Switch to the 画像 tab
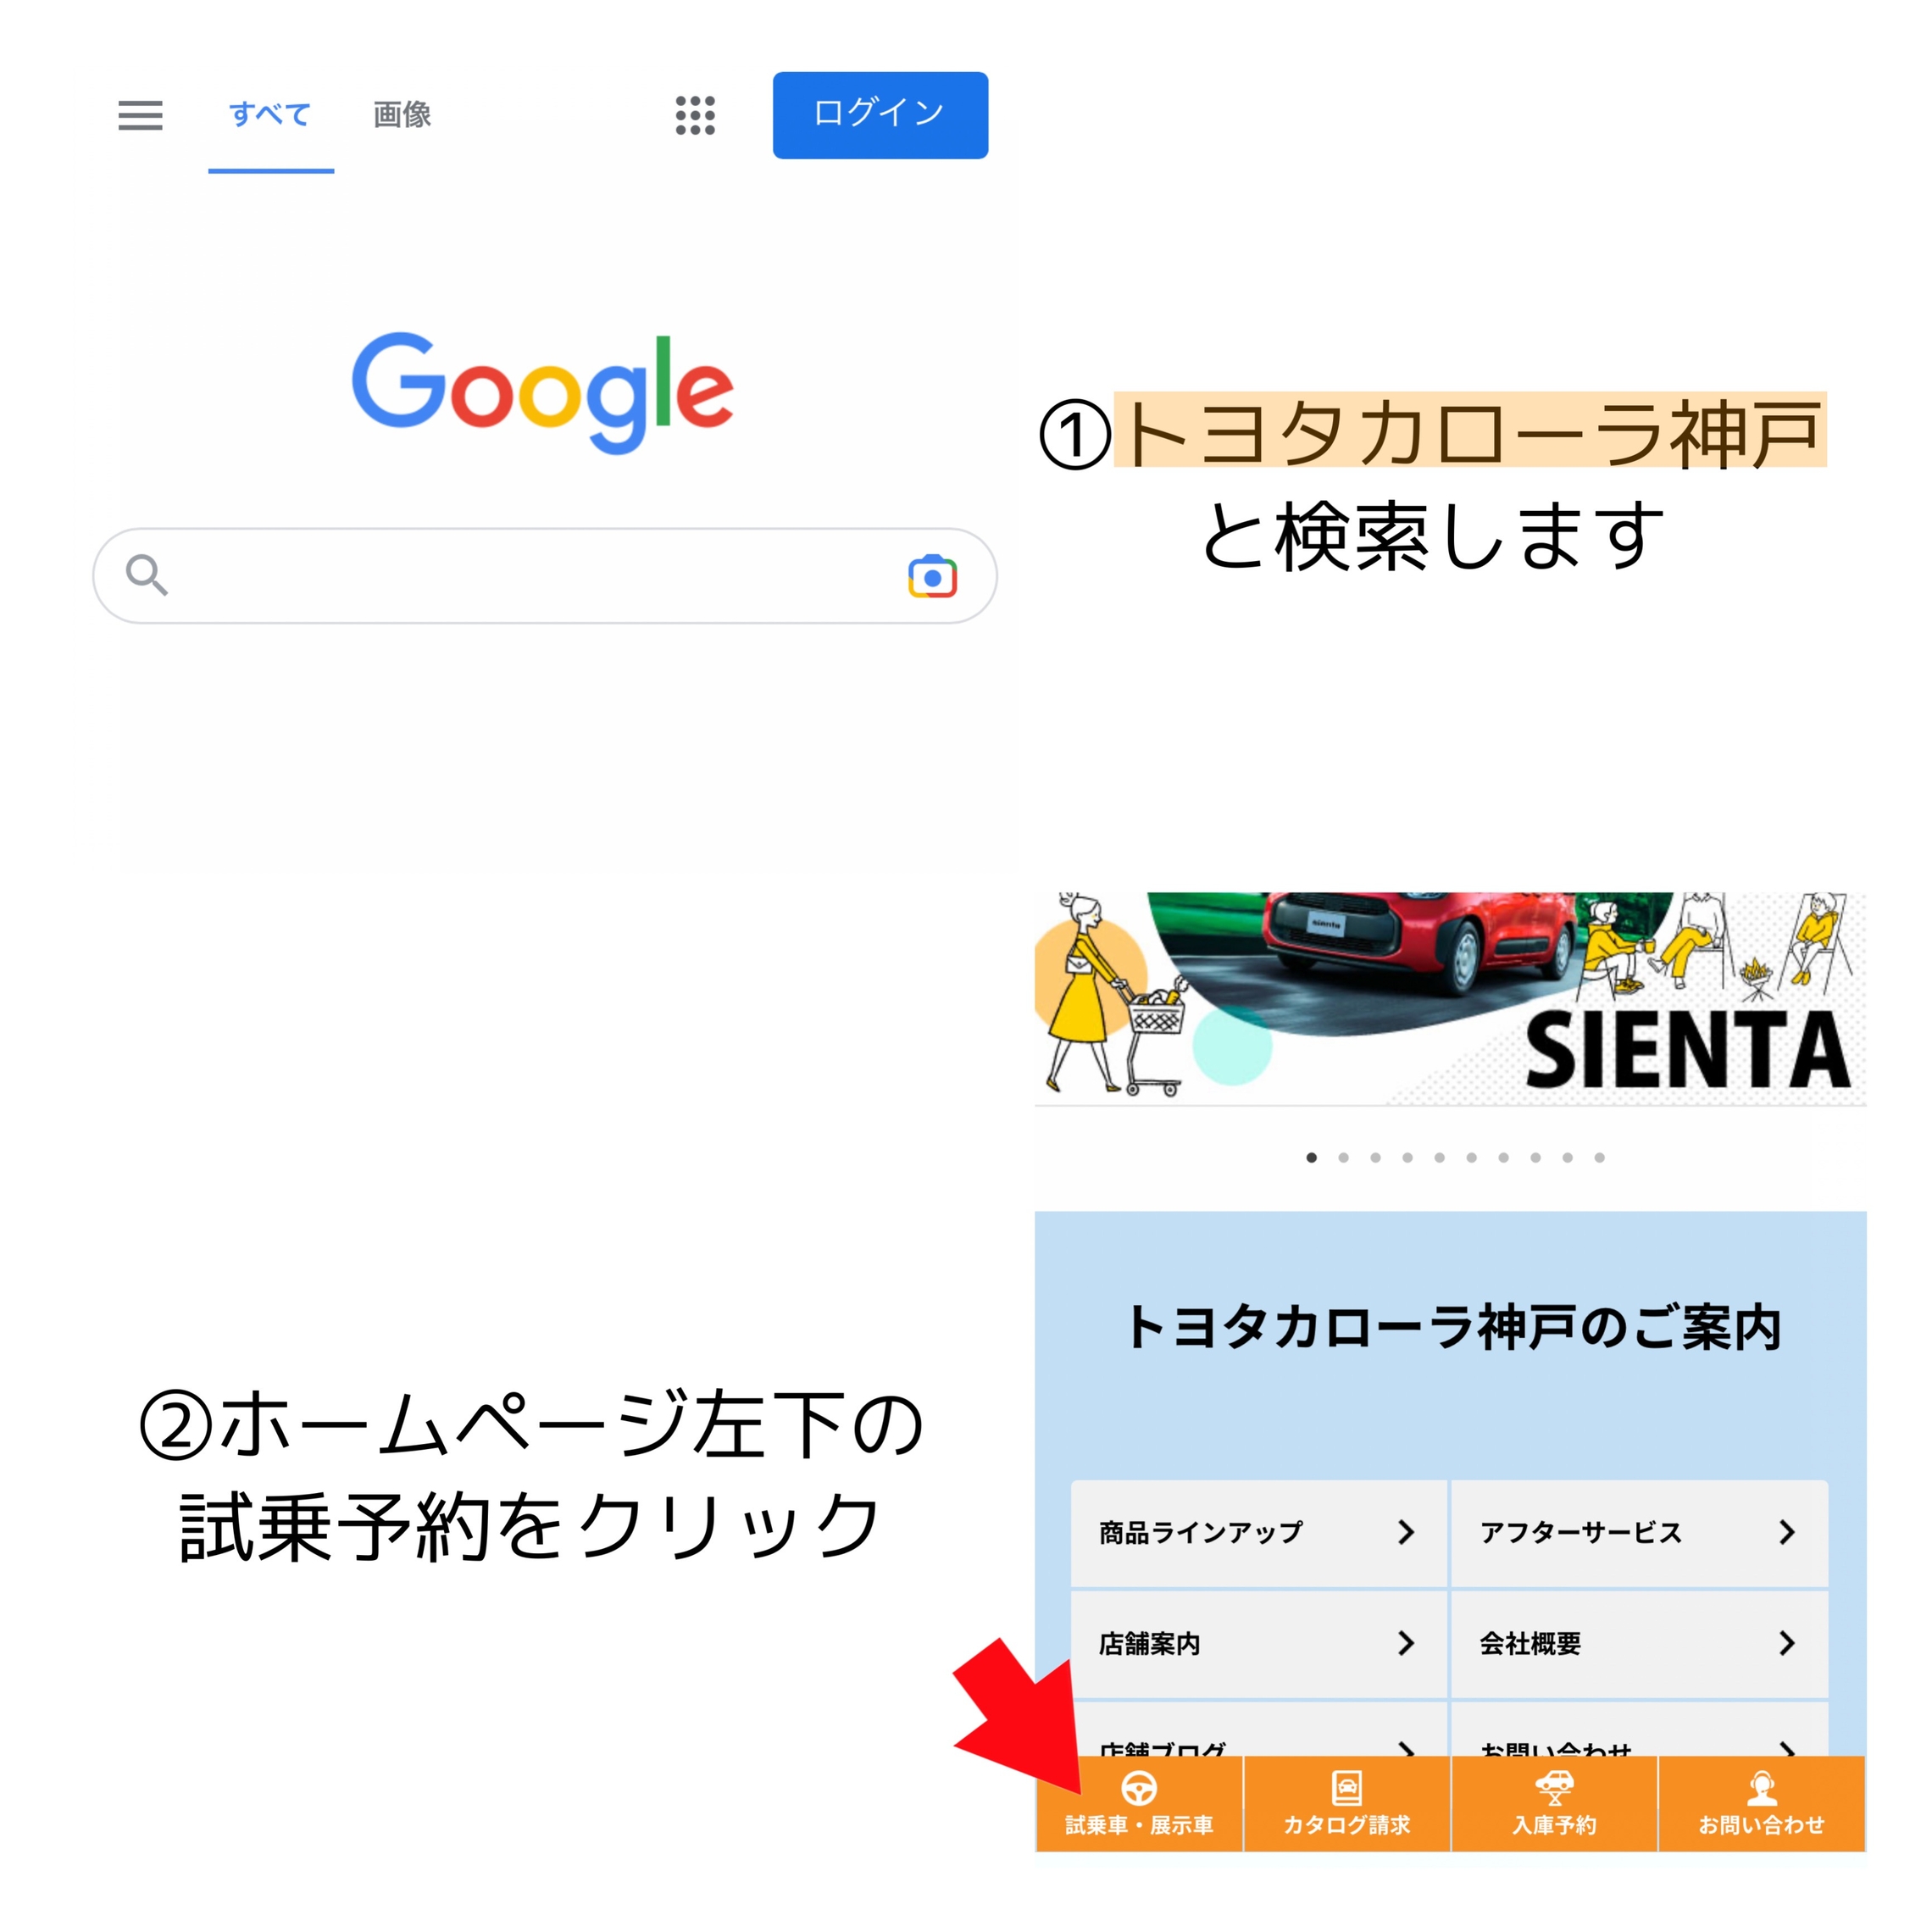 click(x=402, y=115)
